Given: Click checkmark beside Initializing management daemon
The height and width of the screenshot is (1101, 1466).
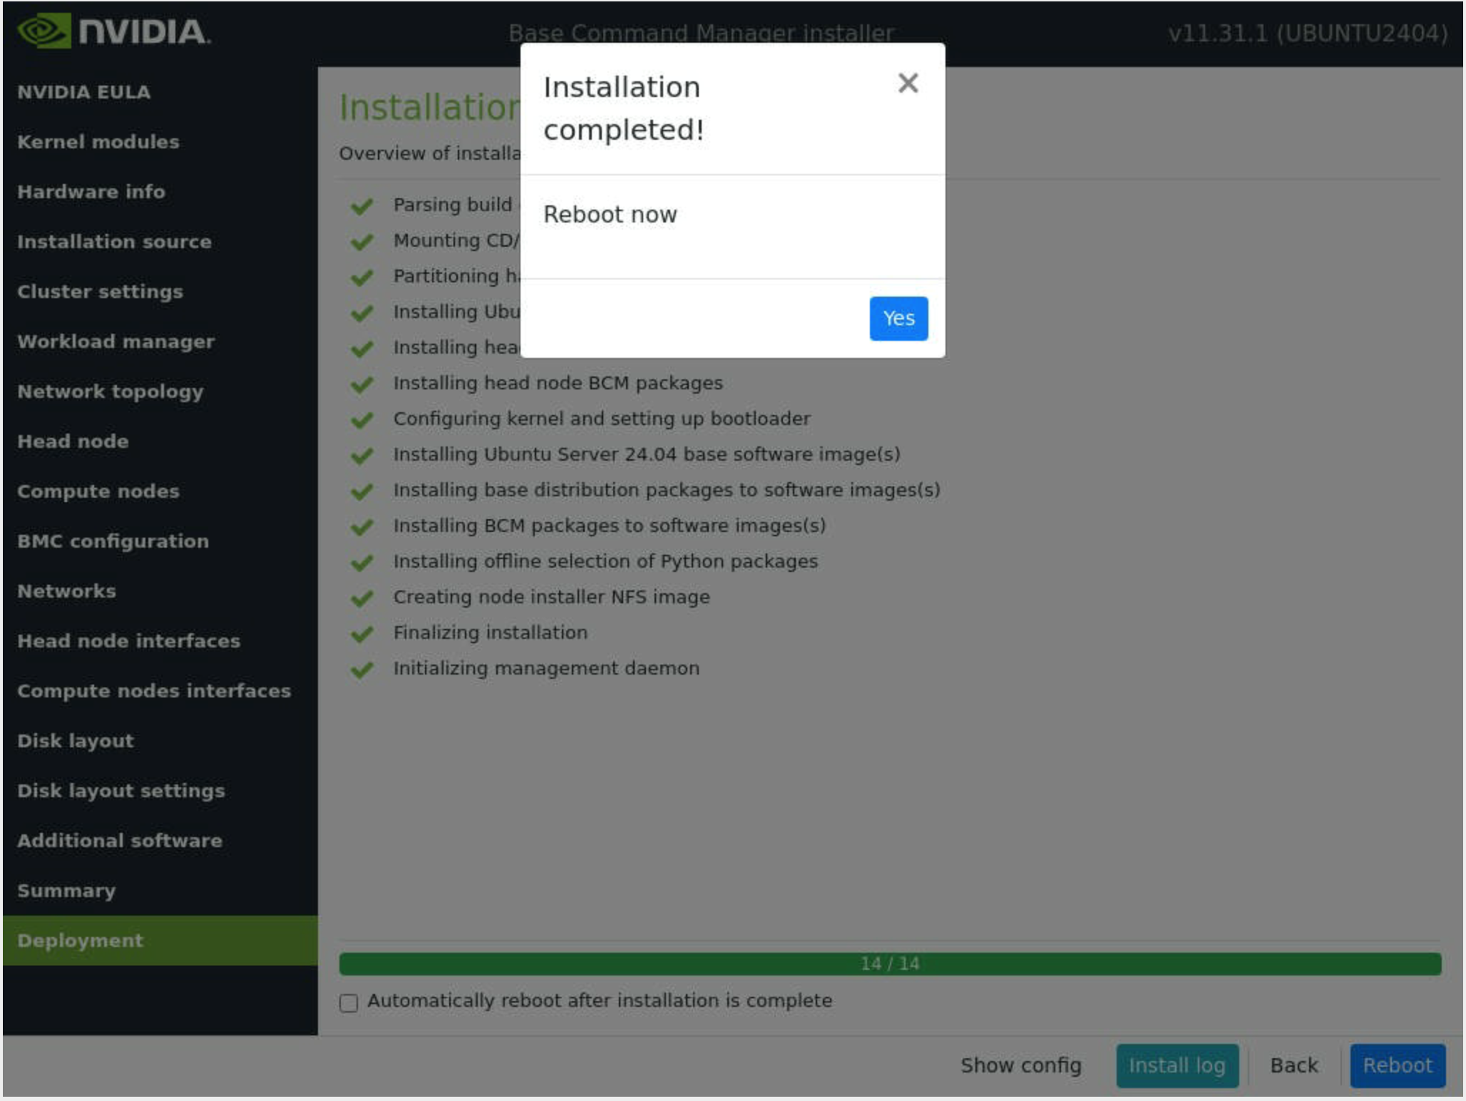Looking at the screenshot, I should click(362, 669).
